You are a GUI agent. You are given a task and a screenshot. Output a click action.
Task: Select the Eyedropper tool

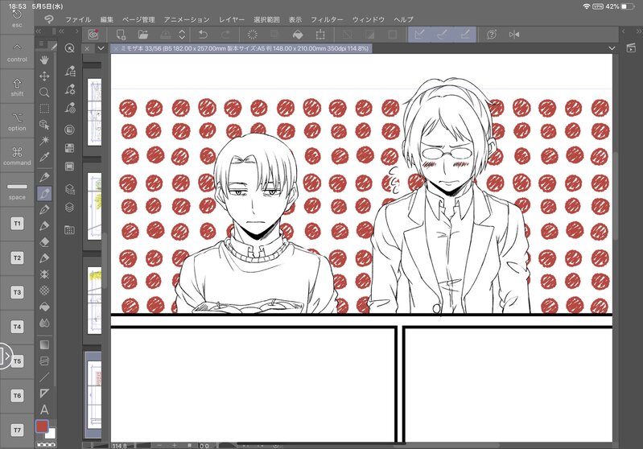pos(44,157)
